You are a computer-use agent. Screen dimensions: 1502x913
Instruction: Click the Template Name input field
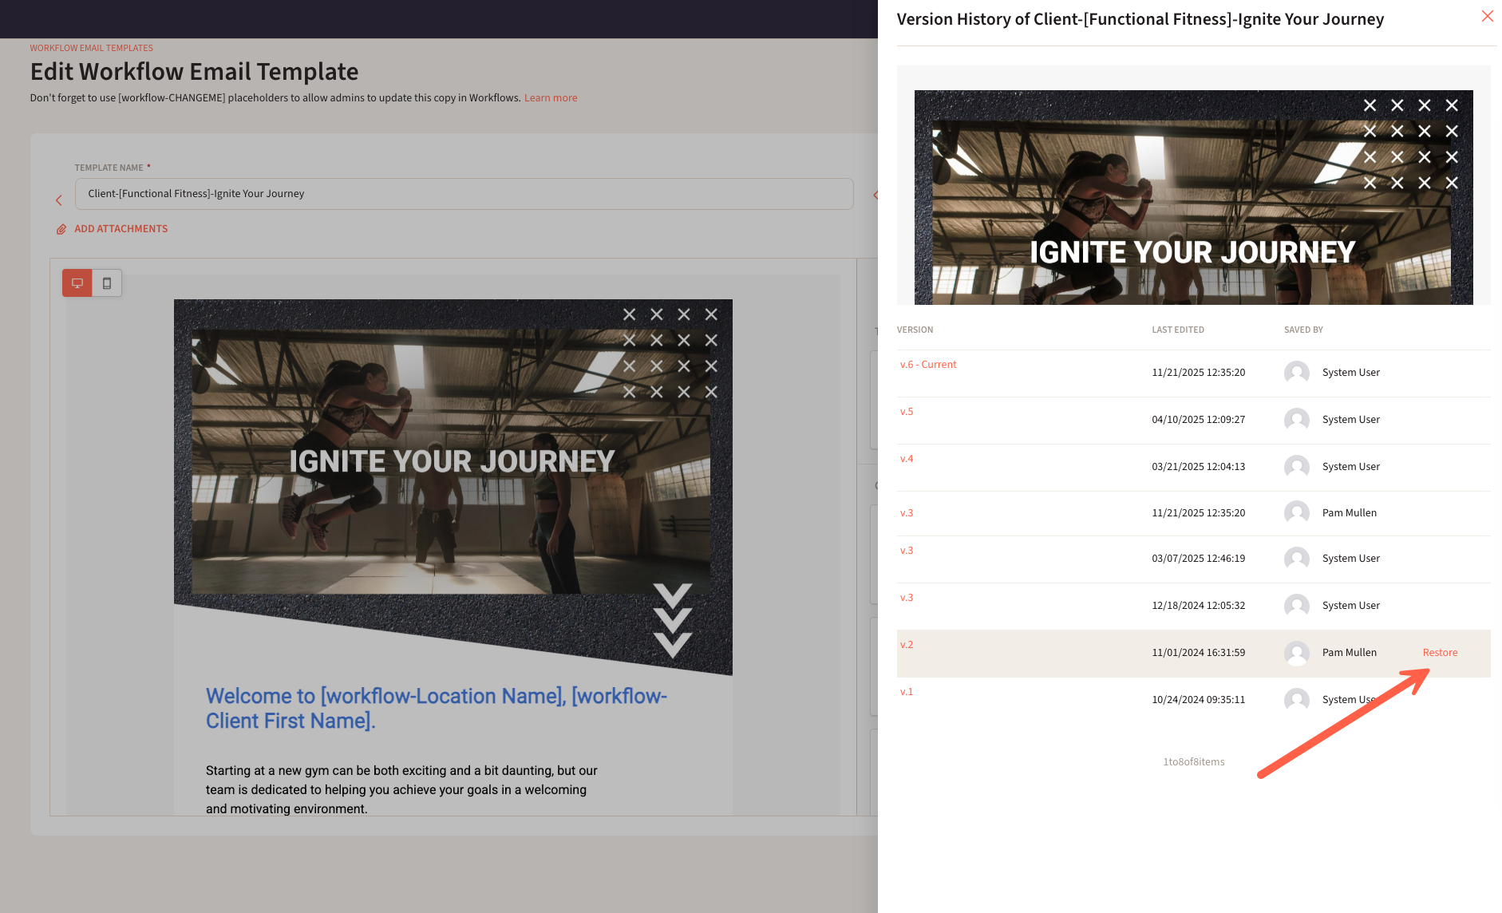464,194
